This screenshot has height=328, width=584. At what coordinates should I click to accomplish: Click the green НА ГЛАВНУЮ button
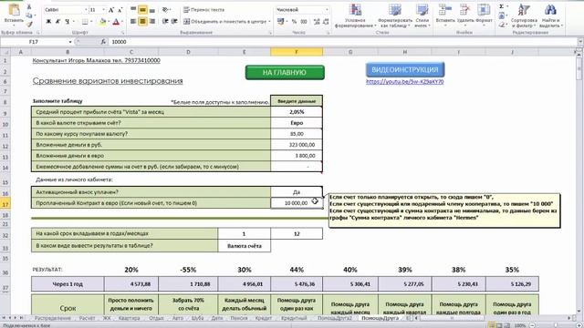[x=285, y=73]
